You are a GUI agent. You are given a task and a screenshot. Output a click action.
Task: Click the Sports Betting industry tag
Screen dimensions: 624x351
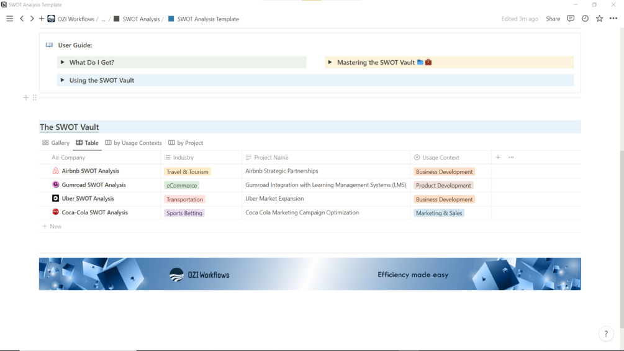point(184,213)
